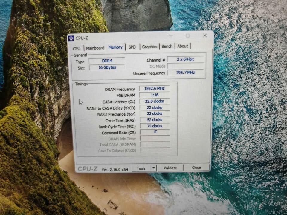Click the CAS# Latency value 22.0 clocks

click(155, 101)
